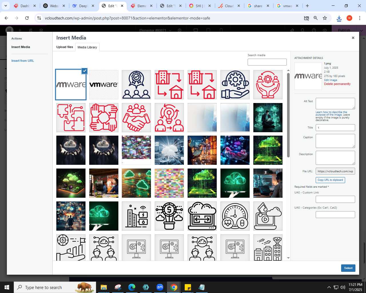Click the media grid scrollbar thumb
The height and width of the screenshot is (293, 366).
click(x=288, y=115)
